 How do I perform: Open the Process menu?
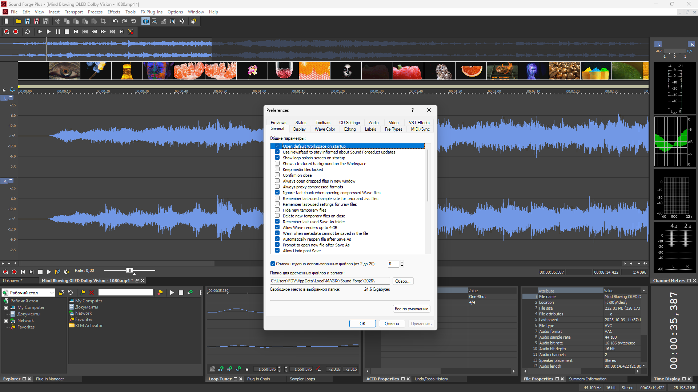point(95,12)
